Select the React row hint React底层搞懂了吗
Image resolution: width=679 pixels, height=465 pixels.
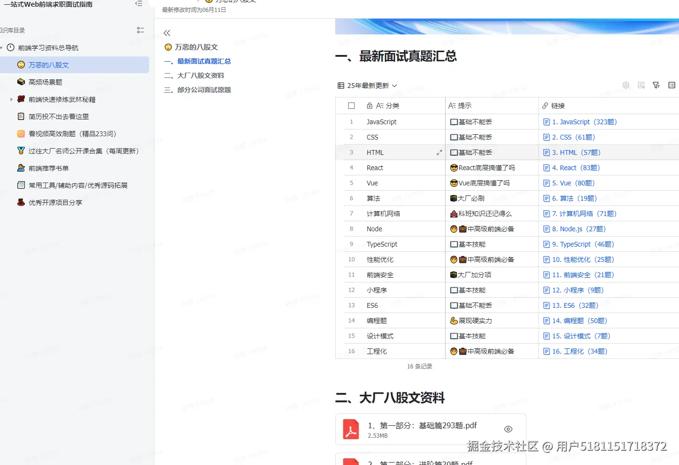coord(483,167)
